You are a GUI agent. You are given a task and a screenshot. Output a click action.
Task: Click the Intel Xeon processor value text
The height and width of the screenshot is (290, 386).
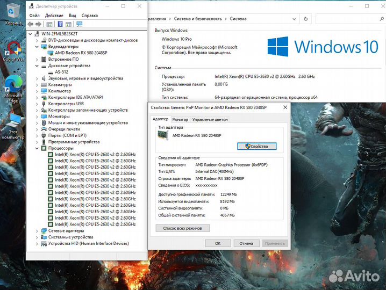coord(265,76)
